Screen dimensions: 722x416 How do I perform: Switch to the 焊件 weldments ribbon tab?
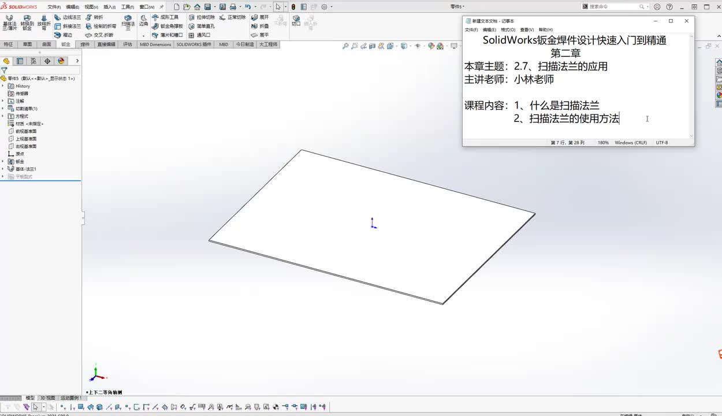(85, 44)
